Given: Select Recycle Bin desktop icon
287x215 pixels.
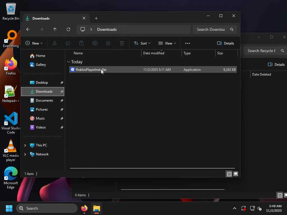Looking at the screenshot, I should [x=11, y=11].
